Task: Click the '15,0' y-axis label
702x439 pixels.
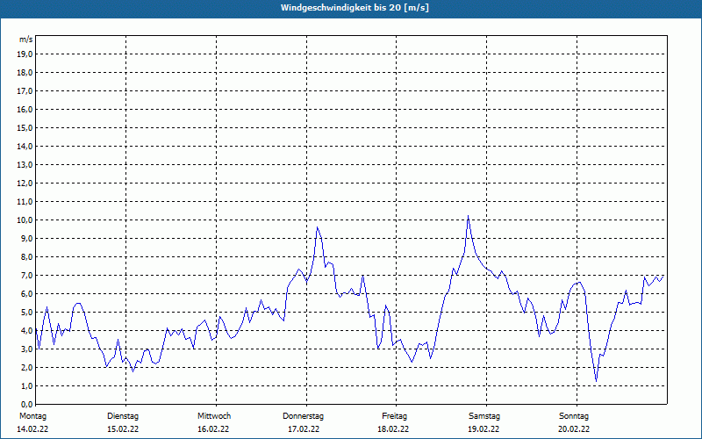Action: tap(25, 127)
